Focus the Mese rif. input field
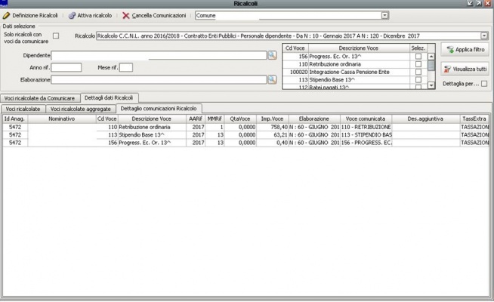This screenshot has width=494, height=302. pos(126,67)
